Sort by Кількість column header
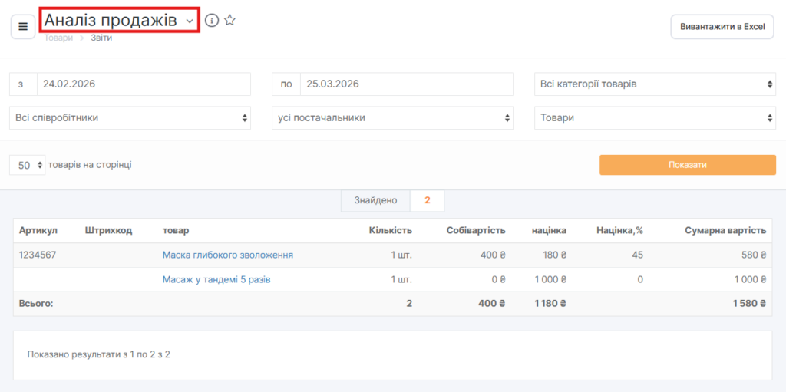 pyautogui.click(x=390, y=230)
